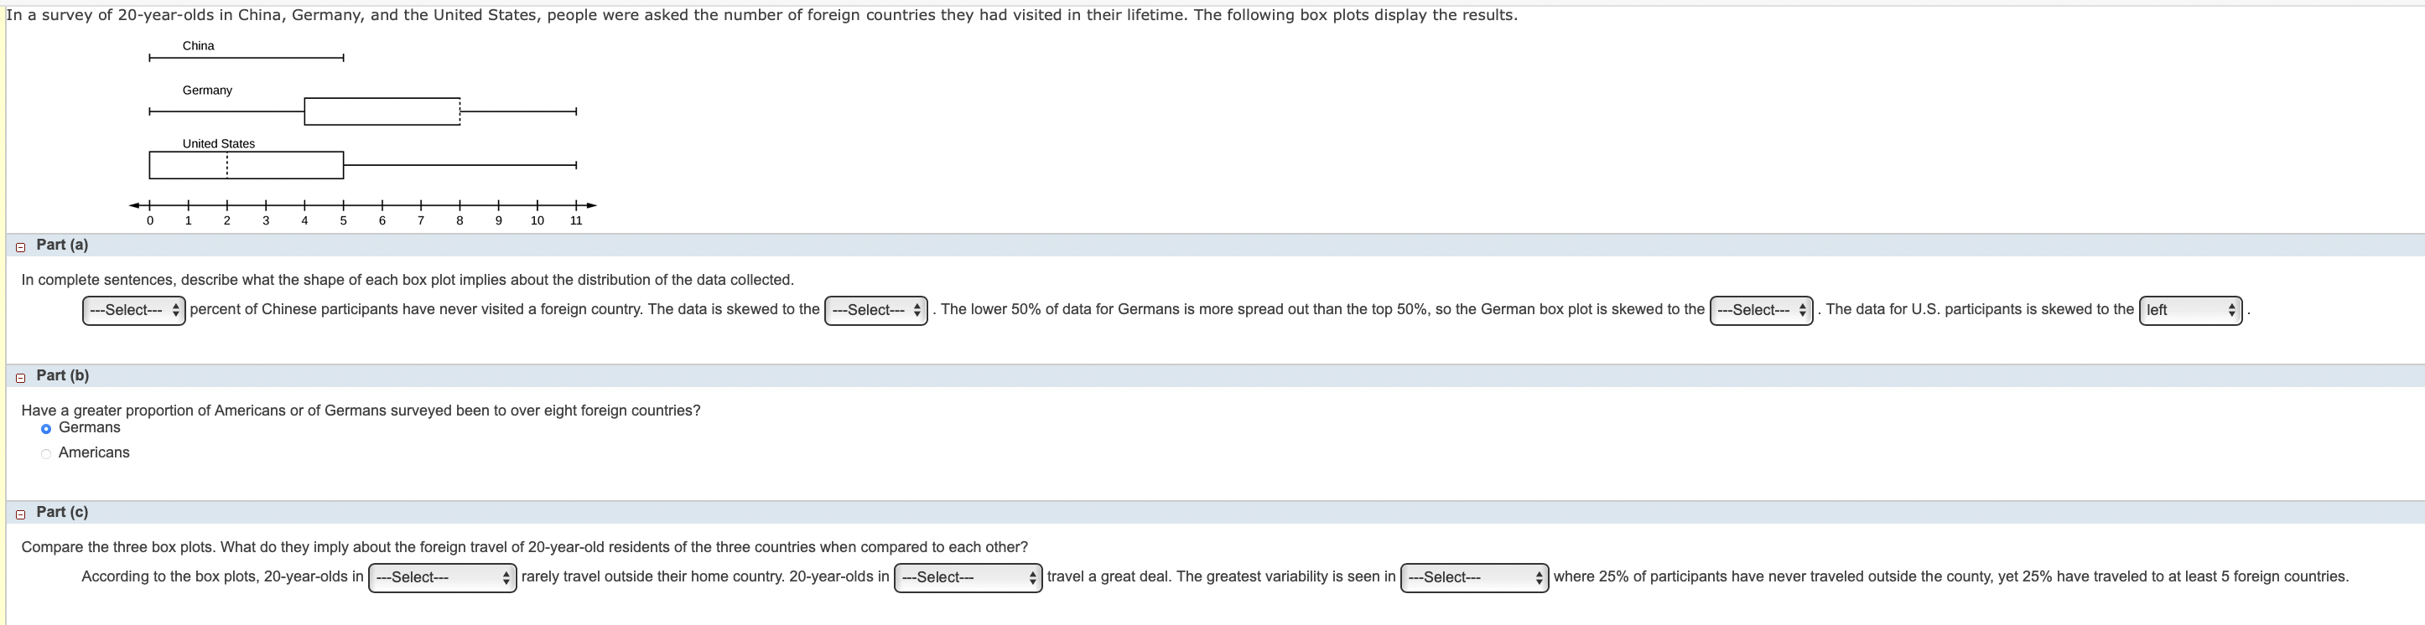Image resolution: width=2425 pixels, height=625 pixels.
Task: Open the Select before "percent of Chinese participants"
Action: click(132, 310)
